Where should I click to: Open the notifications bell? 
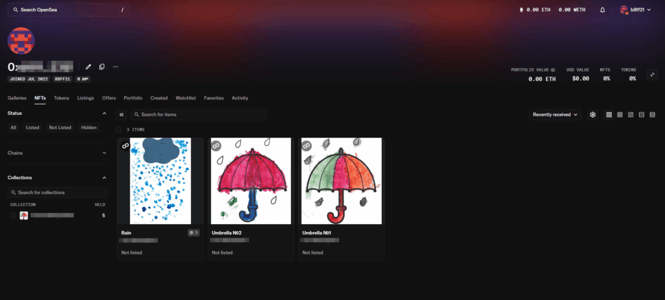[602, 10]
